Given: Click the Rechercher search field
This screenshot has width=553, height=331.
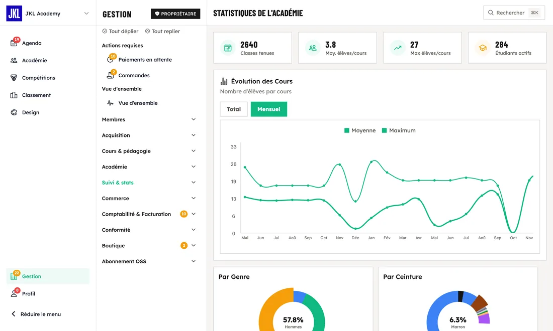Looking at the screenshot, I should point(514,13).
